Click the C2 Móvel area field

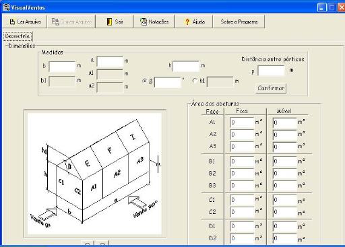[x=285, y=212]
